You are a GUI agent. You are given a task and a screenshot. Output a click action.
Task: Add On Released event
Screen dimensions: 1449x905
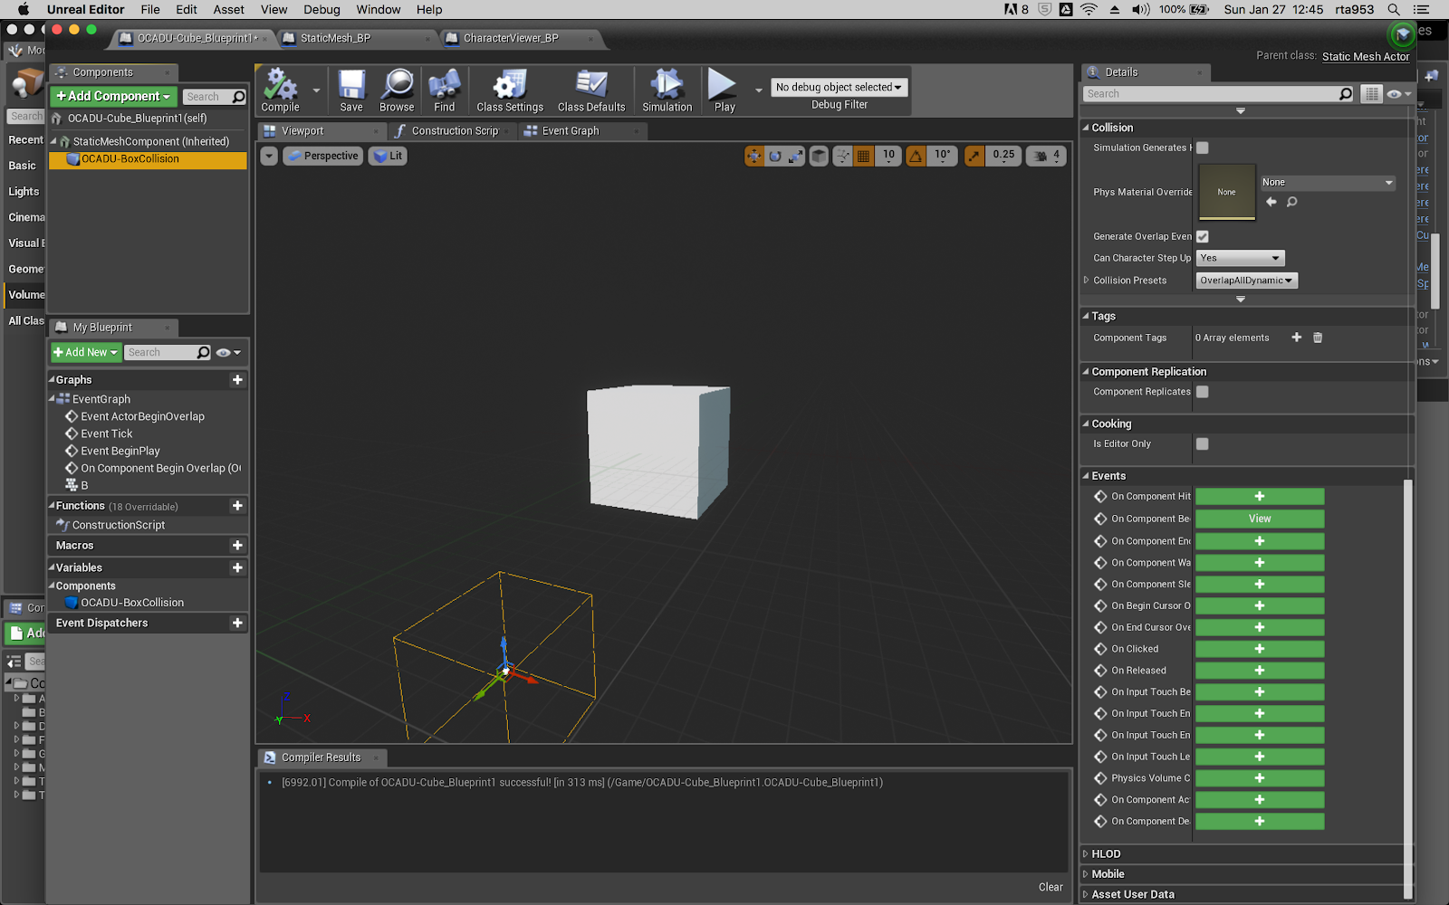[x=1259, y=671]
